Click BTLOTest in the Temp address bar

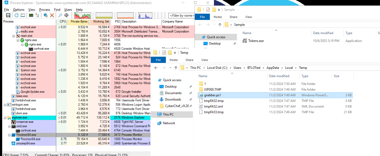pyautogui.click(x=254, y=68)
